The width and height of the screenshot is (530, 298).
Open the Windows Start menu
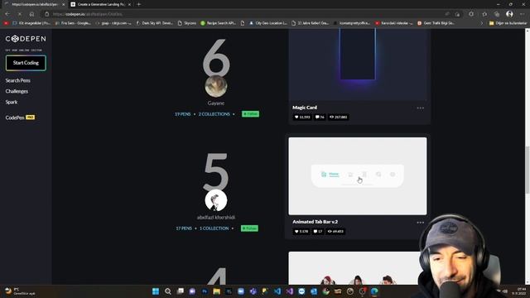(x=156, y=291)
